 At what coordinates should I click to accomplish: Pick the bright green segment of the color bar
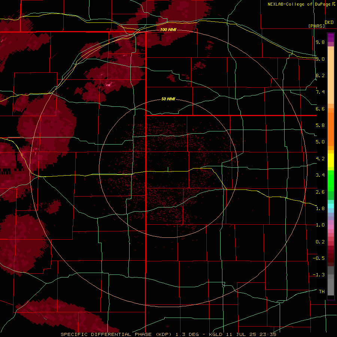(x=331, y=181)
